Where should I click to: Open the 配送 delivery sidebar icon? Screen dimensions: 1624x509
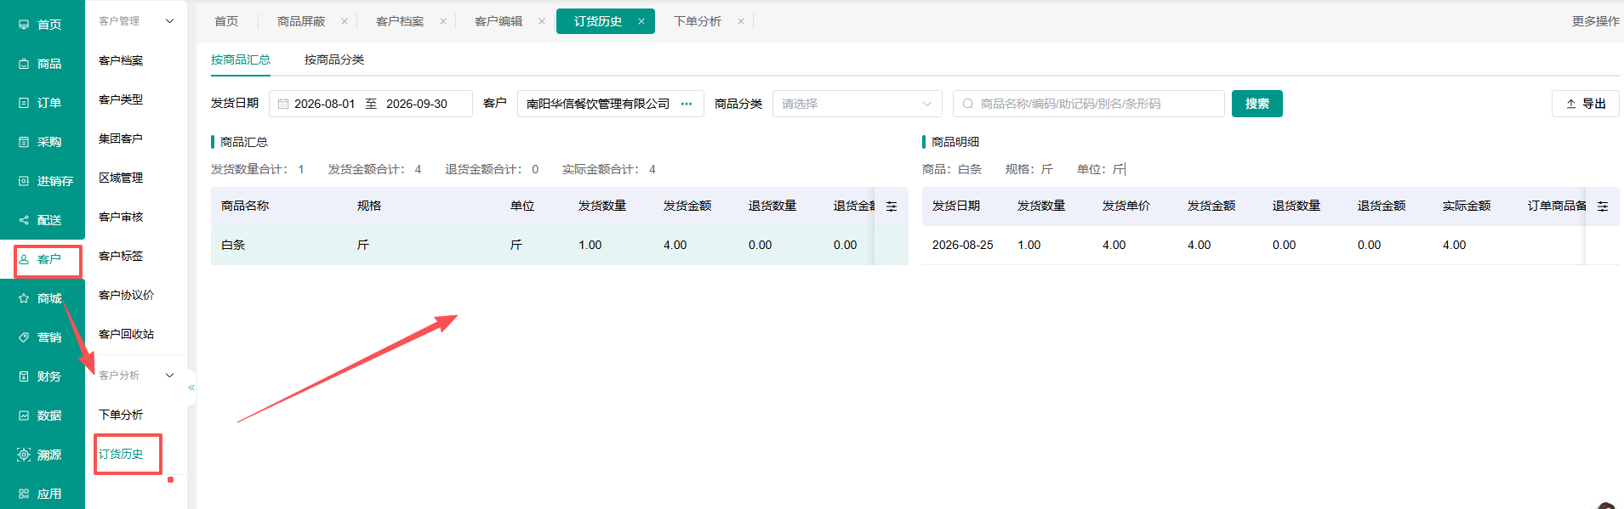(24, 220)
